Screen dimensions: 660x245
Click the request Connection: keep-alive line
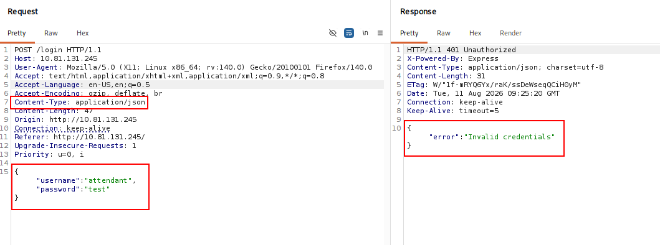62,128
